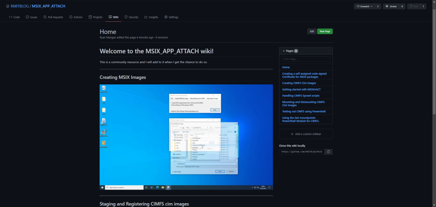Click the Wiki tab book icon
Viewport: 436px width, 207px height.
[110, 17]
